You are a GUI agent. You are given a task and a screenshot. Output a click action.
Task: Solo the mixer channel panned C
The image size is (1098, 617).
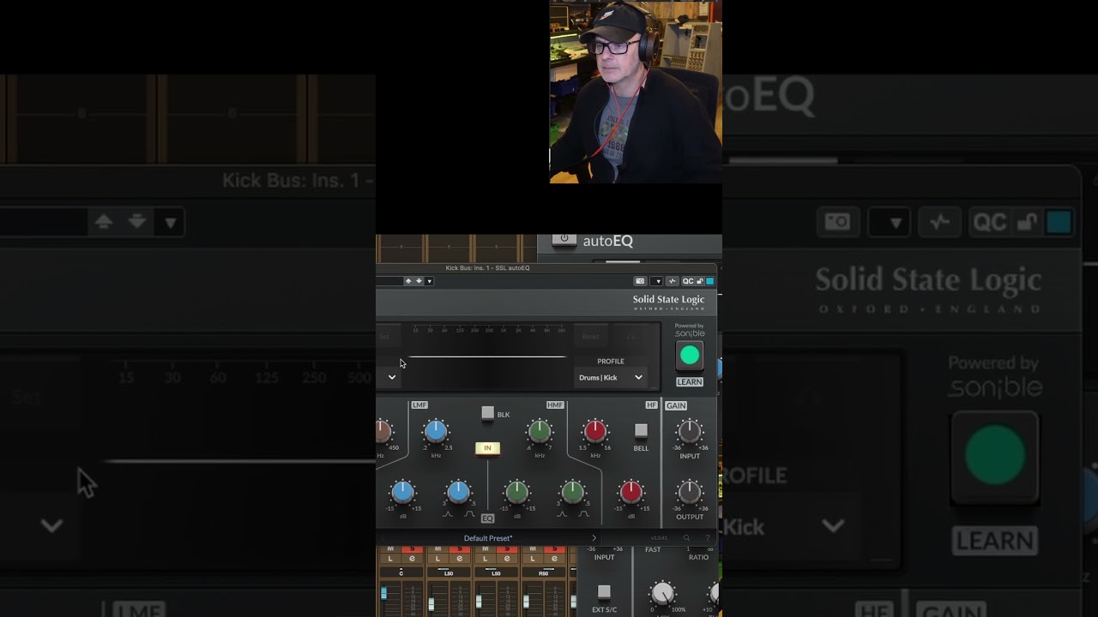tap(413, 549)
